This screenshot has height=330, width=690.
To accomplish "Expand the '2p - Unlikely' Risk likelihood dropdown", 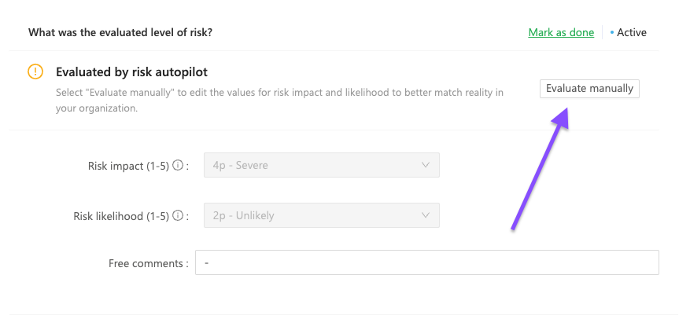I will (x=322, y=215).
